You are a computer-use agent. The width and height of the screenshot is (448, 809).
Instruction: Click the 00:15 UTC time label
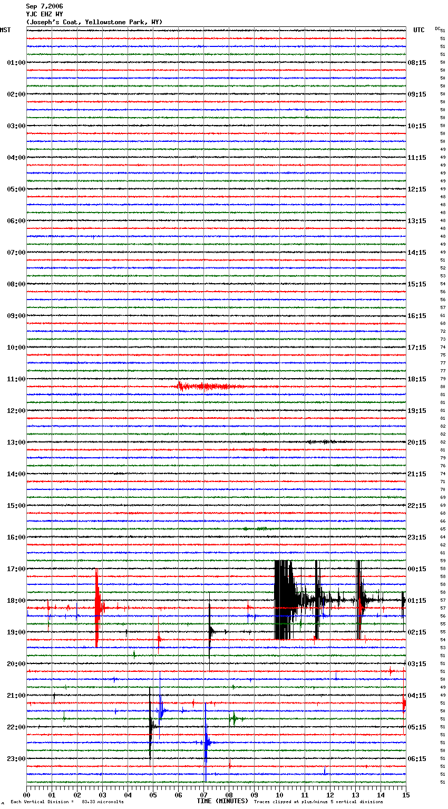tap(417, 569)
